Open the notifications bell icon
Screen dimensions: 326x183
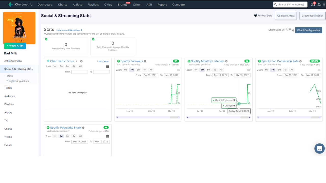(x=319, y=5)
